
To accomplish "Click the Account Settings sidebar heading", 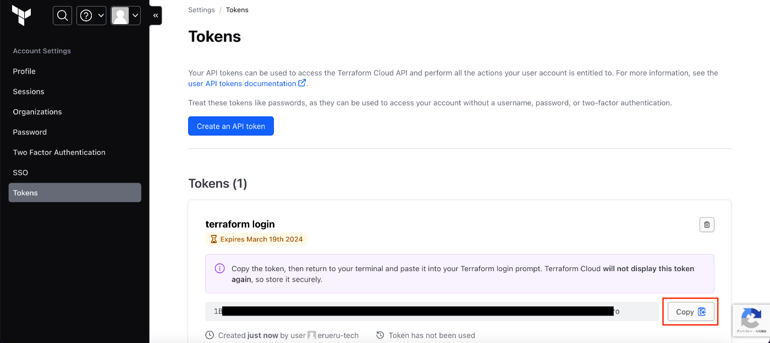I will 42,51.
